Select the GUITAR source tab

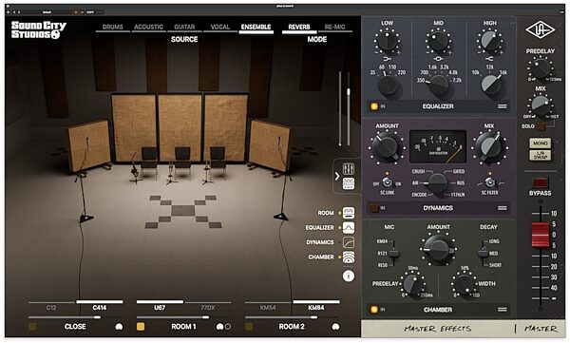(x=184, y=27)
